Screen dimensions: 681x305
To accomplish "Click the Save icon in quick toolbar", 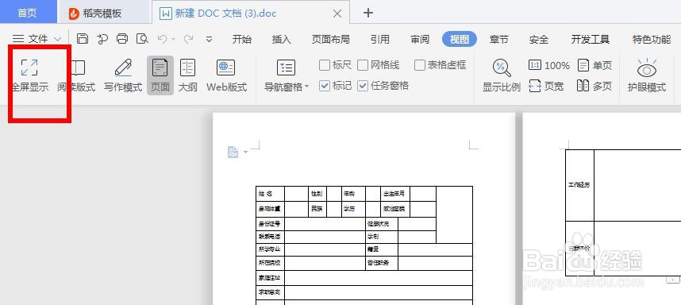I will [x=83, y=39].
